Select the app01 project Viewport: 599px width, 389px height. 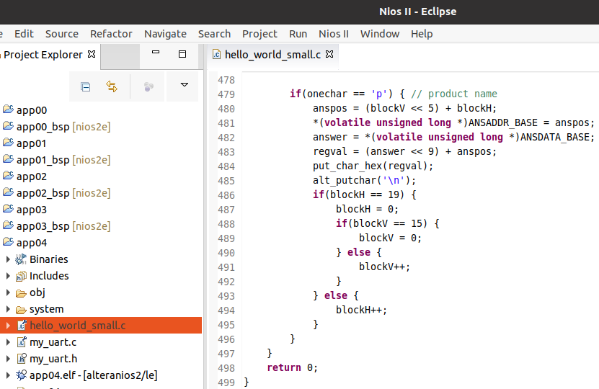pyautogui.click(x=31, y=143)
